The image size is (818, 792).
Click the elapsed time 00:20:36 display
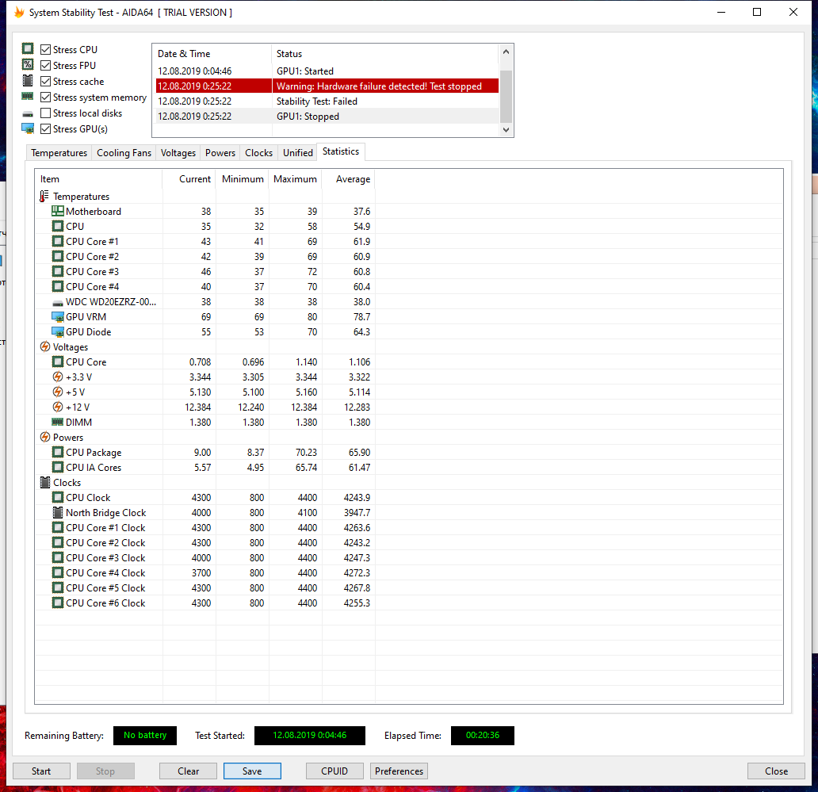point(483,735)
